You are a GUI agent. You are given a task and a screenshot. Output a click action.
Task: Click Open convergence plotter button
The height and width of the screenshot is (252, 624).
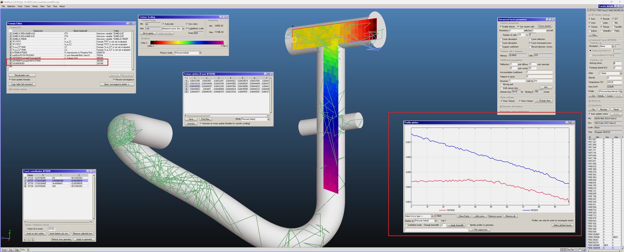[117, 84]
